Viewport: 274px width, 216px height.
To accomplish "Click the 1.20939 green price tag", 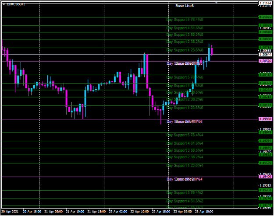I will pos(265,25).
